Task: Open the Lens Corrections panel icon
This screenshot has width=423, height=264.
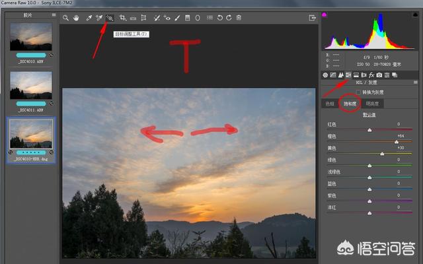Action: [364, 75]
